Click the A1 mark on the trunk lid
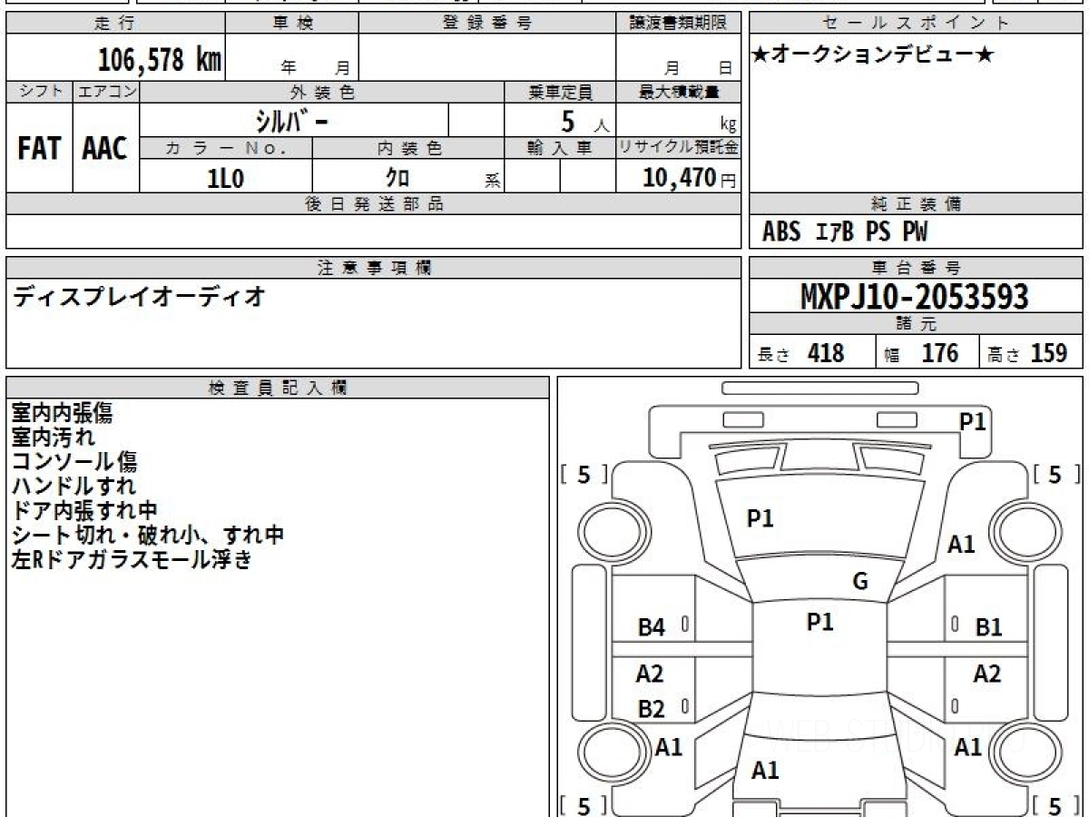 765,771
